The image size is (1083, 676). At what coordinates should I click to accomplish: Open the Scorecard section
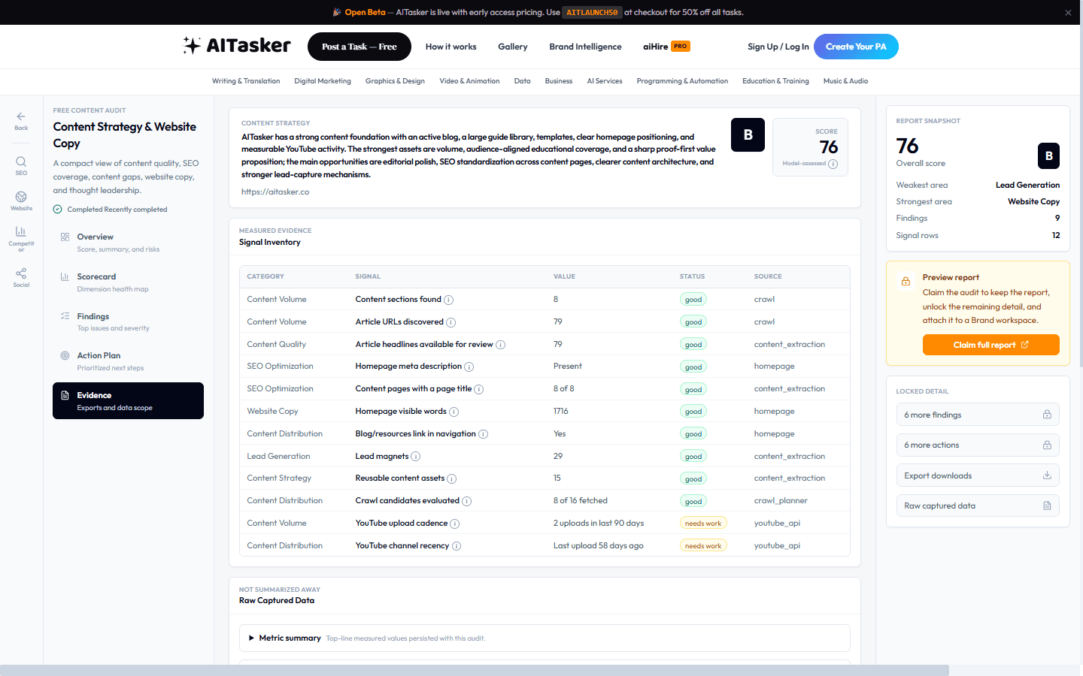(128, 282)
